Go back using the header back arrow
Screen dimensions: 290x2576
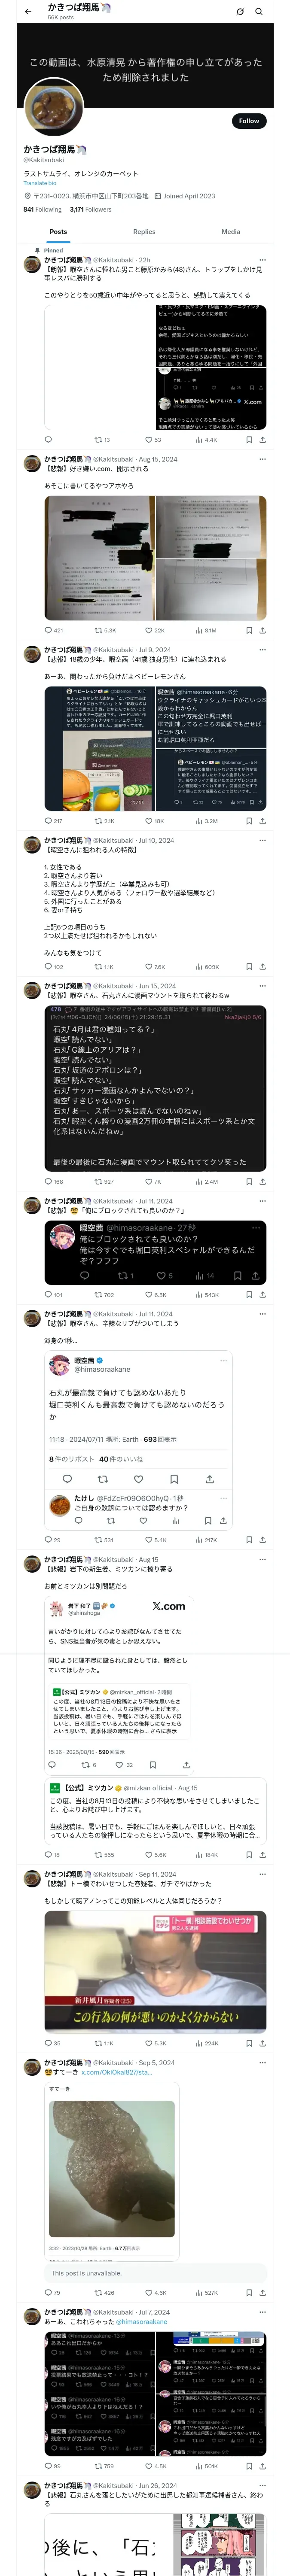pyautogui.click(x=28, y=11)
